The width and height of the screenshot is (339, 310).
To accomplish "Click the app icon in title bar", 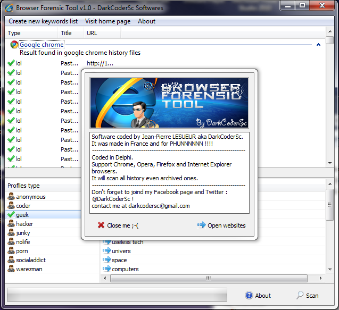I will 9,8.
